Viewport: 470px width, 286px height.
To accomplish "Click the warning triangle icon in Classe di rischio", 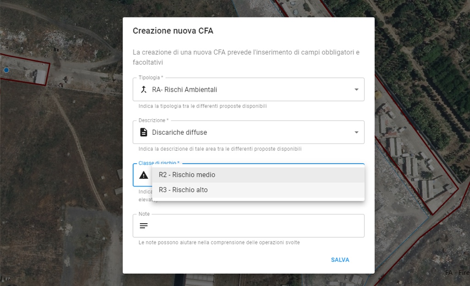I will coord(144,175).
